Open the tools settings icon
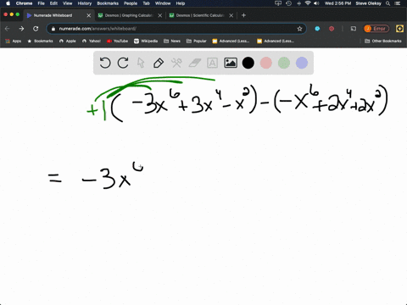The image size is (407, 305). click(x=176, y=63)
